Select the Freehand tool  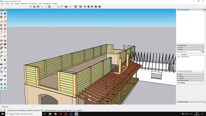5,22
